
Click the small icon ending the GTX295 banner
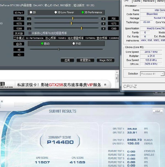[x=106, y=85]
